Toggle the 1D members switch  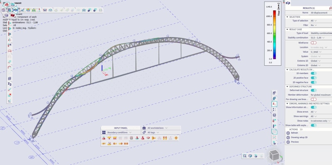[314, 73]
